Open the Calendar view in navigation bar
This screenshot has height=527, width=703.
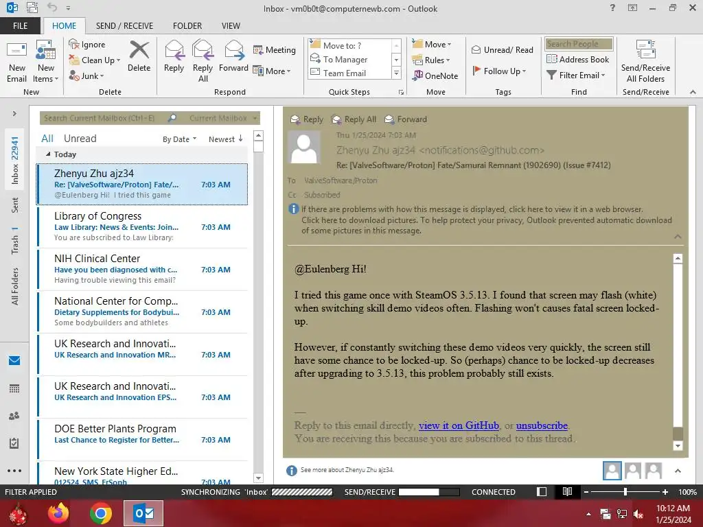pos(14,388)
